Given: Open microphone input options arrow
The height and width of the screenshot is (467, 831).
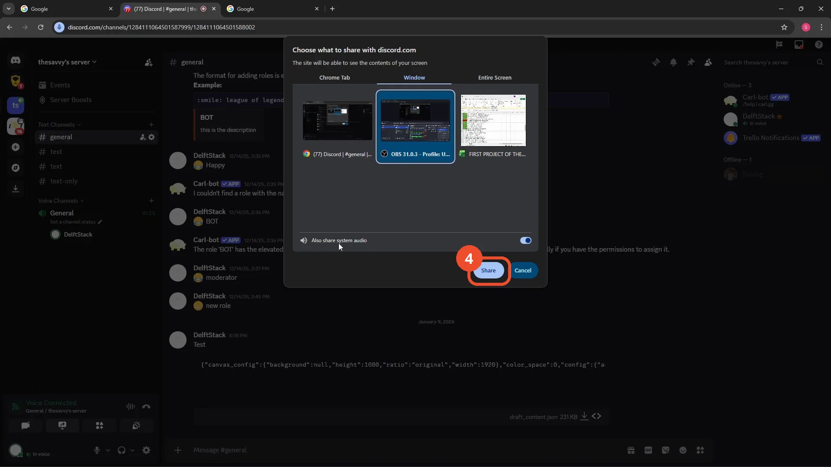Looking at the screenshot, I should [108, 450].
